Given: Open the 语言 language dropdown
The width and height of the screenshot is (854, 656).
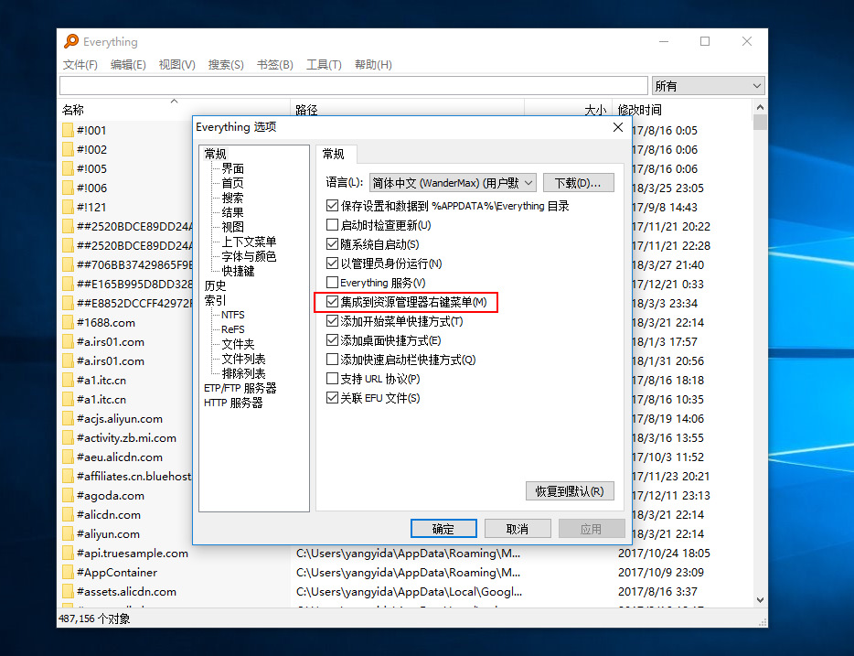Looking at the screenshot, I should click(454, 183).
